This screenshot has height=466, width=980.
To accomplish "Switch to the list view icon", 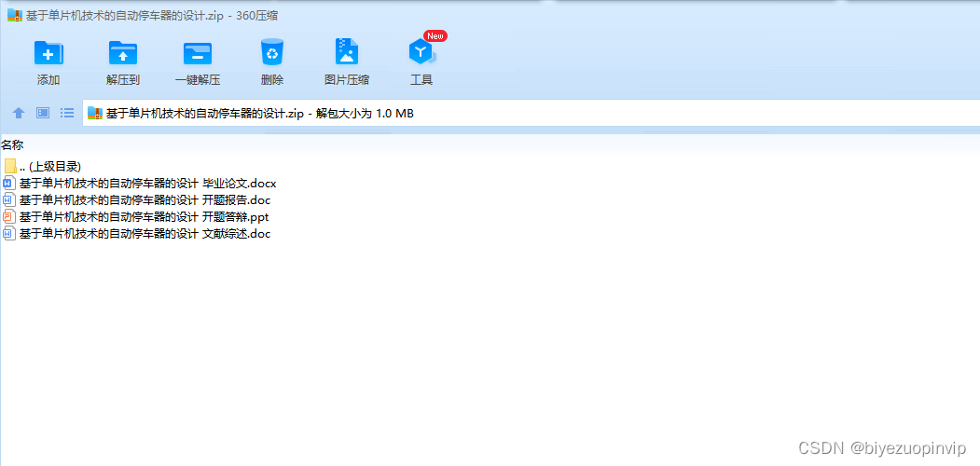I will tap(67, 113).
